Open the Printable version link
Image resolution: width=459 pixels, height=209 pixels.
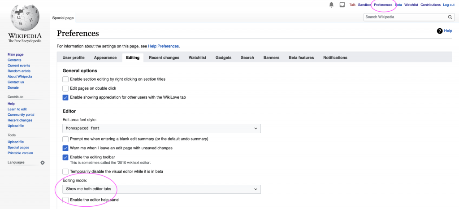click(x=20, y=153)
